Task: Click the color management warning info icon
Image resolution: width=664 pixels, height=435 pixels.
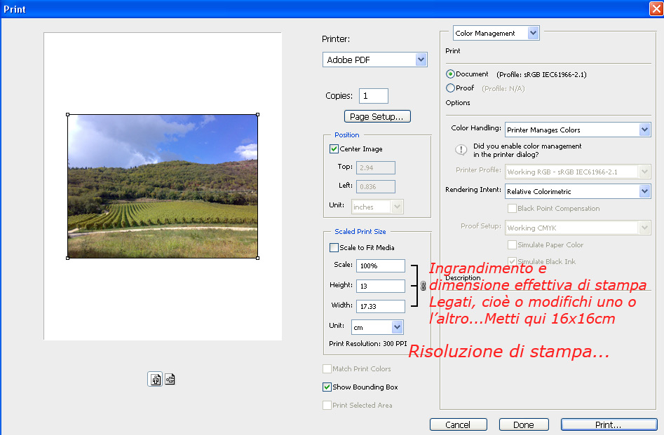Action: coord(461,150)
